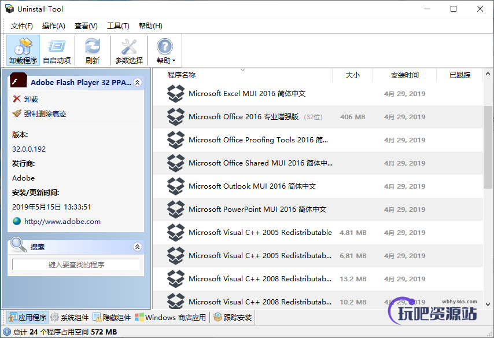Select Microsoft Office Proofing Tools 2016 entry
This screenshot has width=494, height=338.
click(x=318, y=140)
